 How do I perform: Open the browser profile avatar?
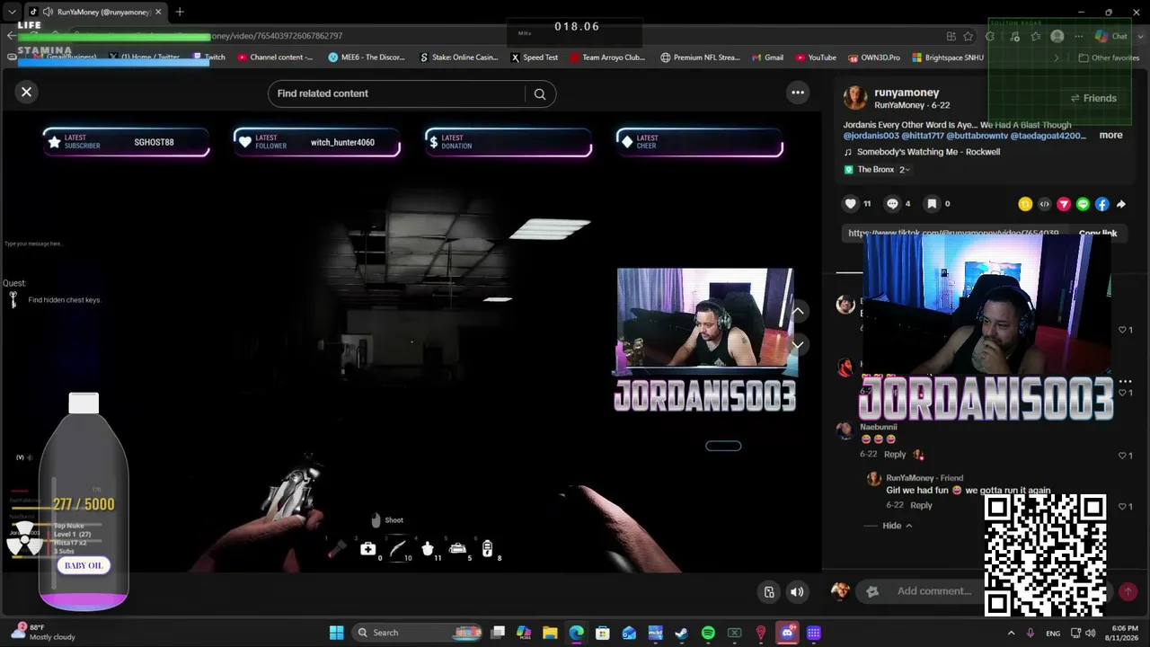(x=1057, y=36)
